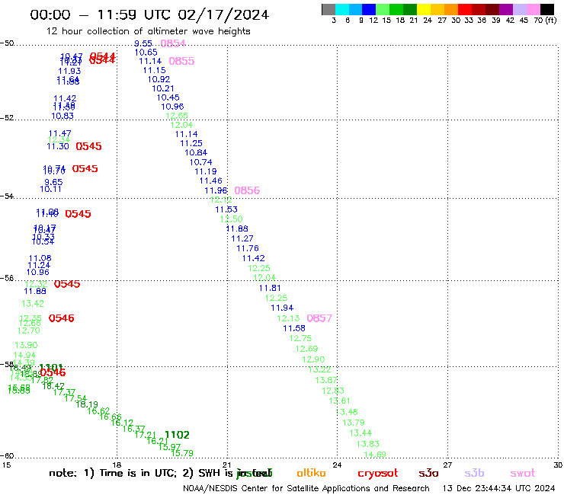
Task: Click the green wave height value '12.50'
Action: point(231,219)
